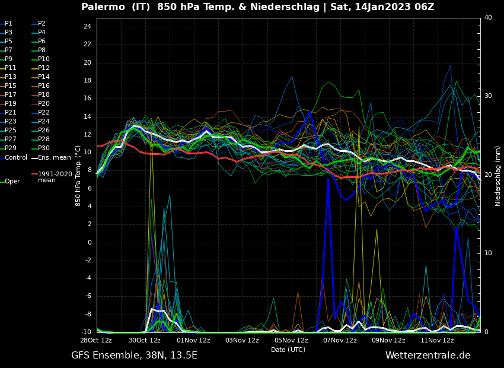Click the Wetterzentrale.de link text
Screen dimensions: 504x368
[428, 356]
